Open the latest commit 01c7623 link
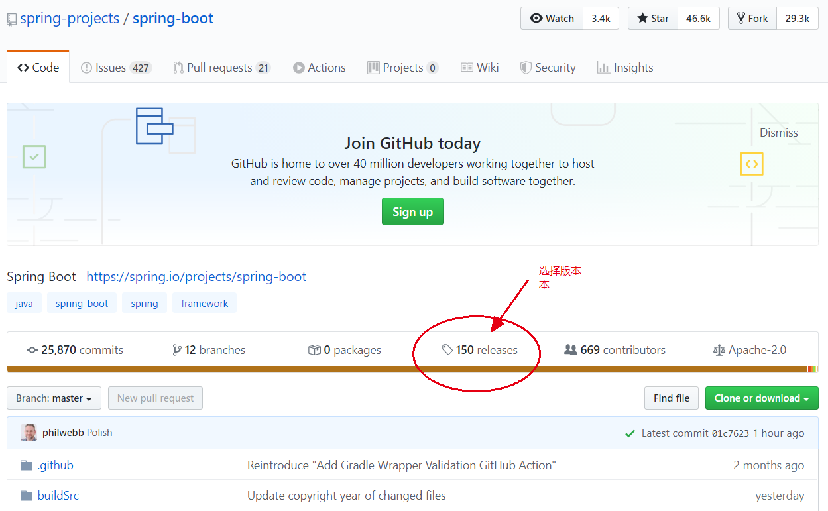Image resolution: width=828 pixels, height=511 pixels. [x=731, y=433]
